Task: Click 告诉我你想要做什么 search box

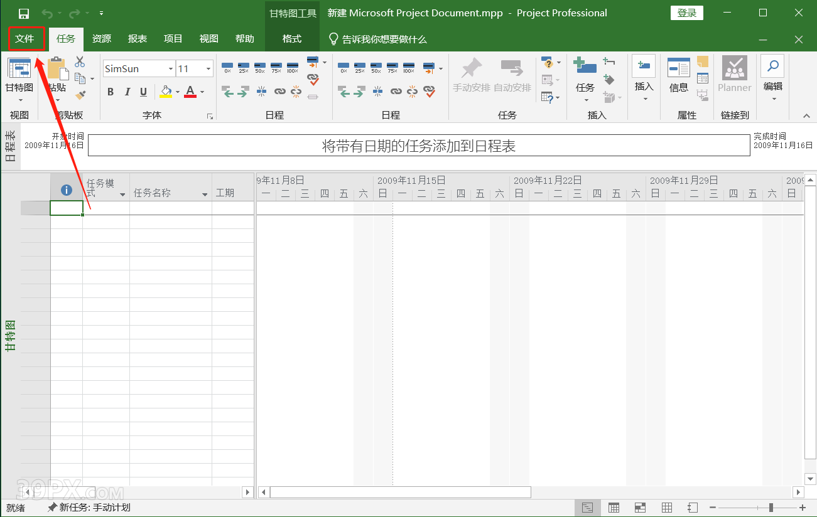Action: [x=377, y=39]
